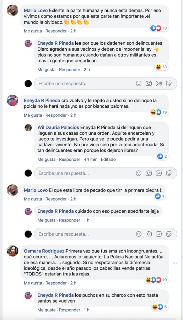Like Osmara Rodriguez's comment

click(x=33, y=283)
